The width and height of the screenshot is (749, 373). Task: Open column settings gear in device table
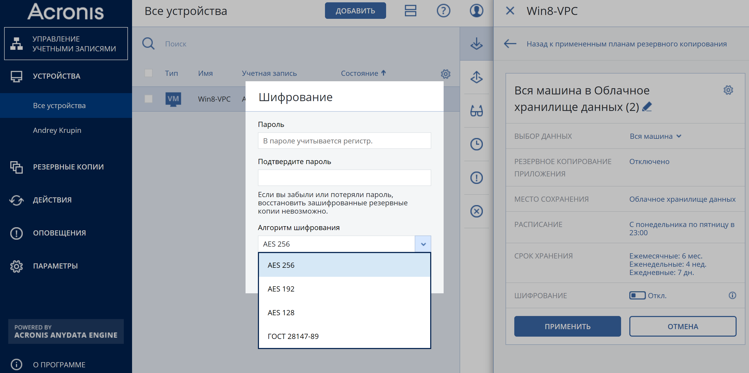tap(445, 74)
